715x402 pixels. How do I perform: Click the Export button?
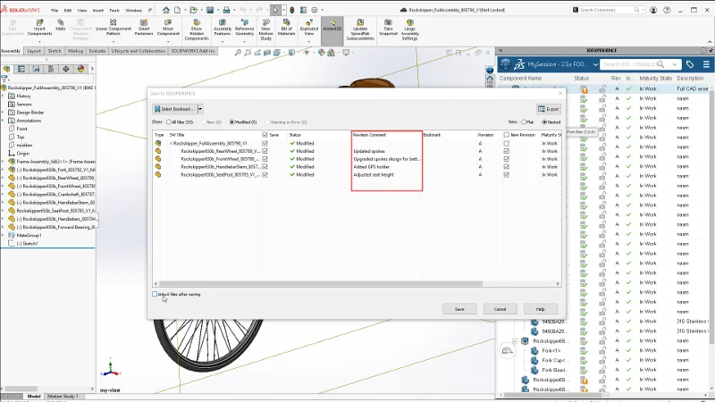tap(549, 108)
